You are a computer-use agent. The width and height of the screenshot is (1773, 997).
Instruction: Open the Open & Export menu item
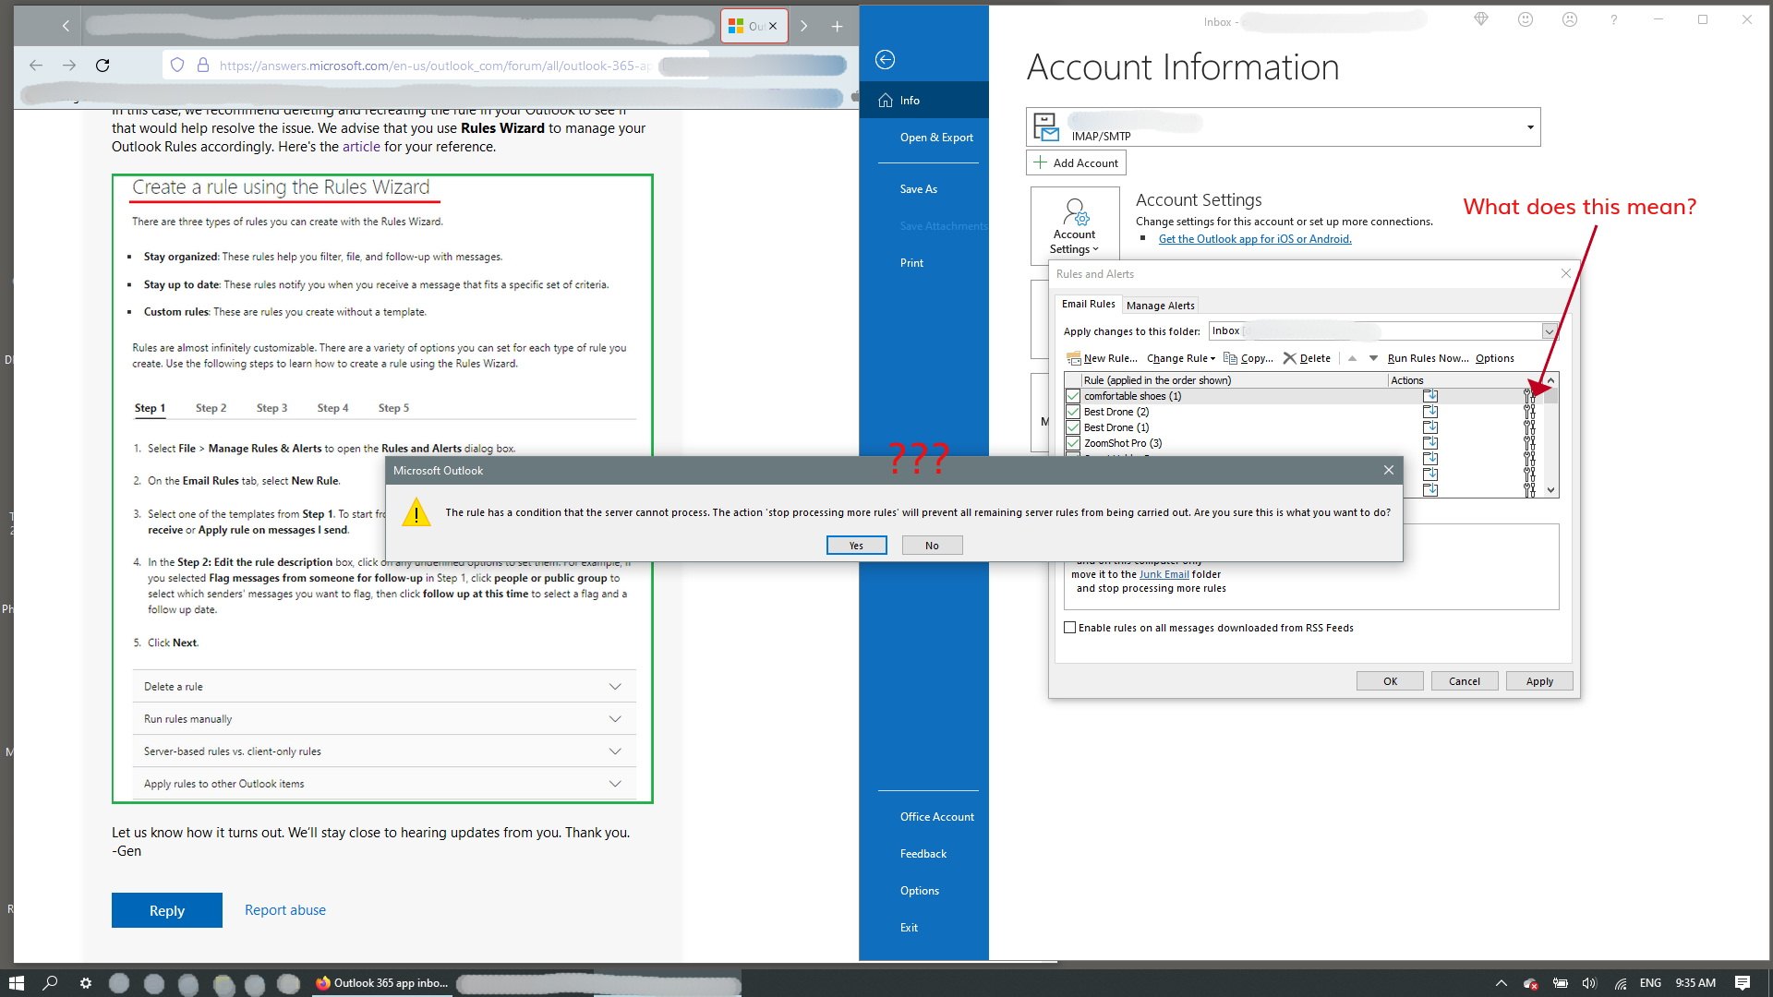click(x=936, y=138)
